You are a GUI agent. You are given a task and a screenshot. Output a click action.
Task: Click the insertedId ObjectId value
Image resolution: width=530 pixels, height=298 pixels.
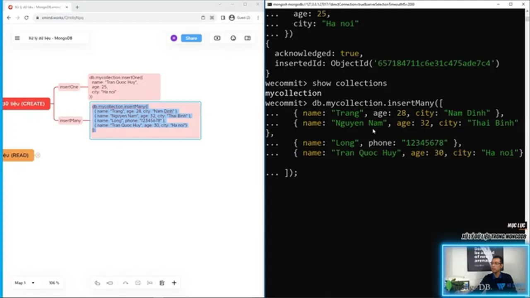[415, 63]
